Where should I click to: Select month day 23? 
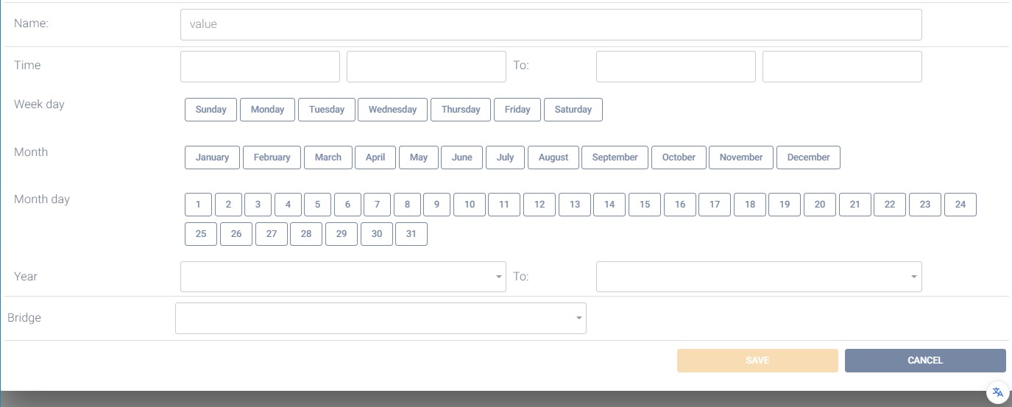coord(925,205)
